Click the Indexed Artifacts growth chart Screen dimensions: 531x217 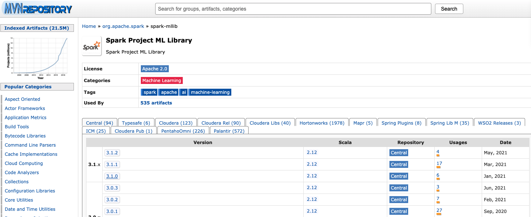(37, 57)
